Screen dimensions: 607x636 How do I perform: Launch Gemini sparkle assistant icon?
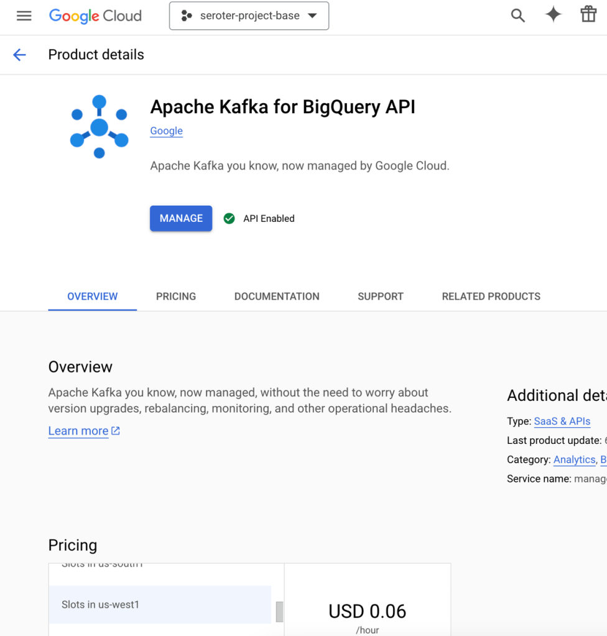553,16
